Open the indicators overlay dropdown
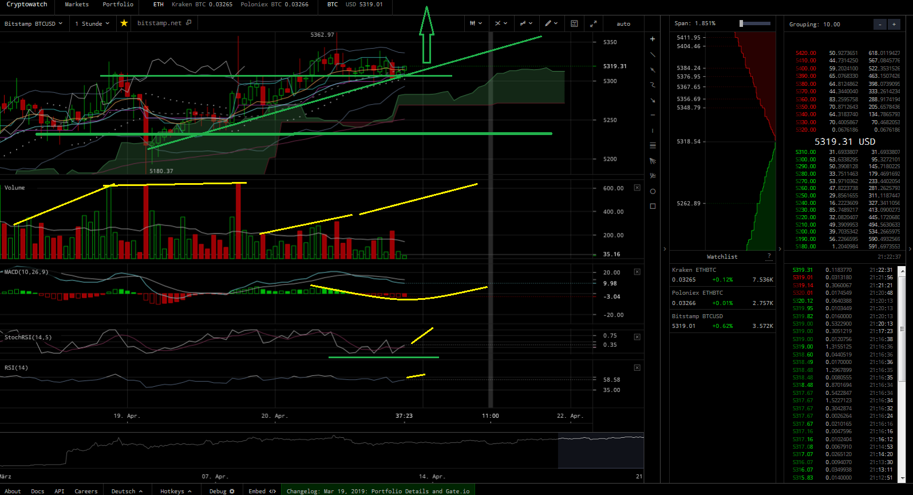Image resolution: width=913 pixels, height=495 pixels. click(x=501, y=23)
